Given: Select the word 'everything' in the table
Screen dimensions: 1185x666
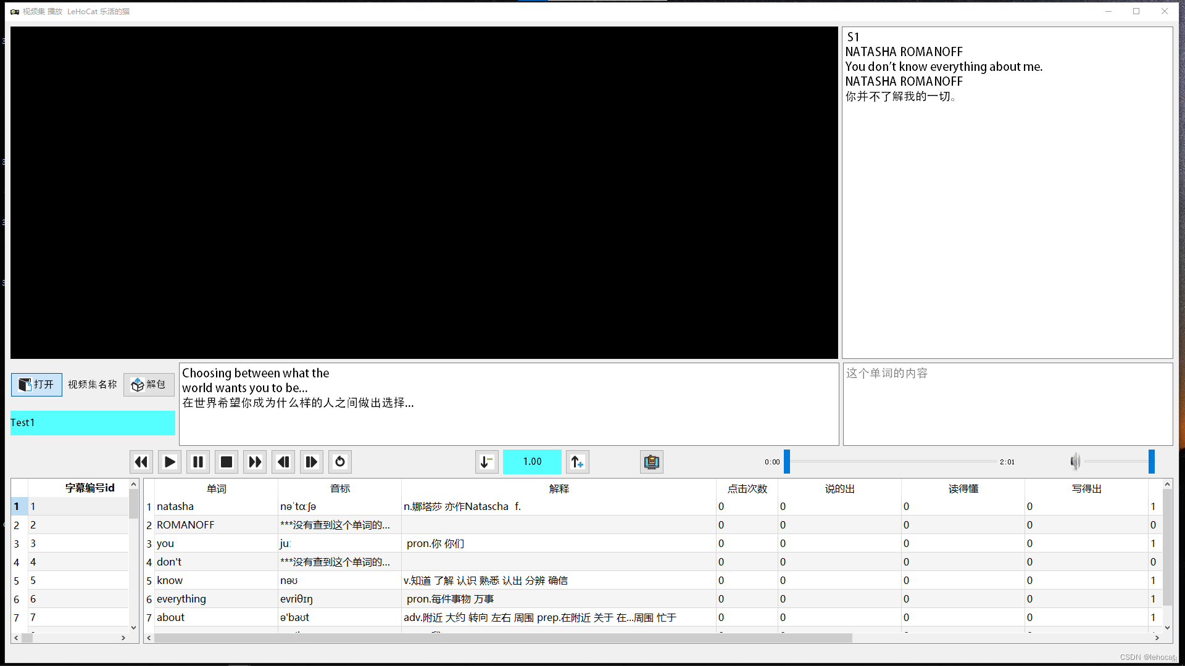Looking at the screenshot, I should [181, 599].
